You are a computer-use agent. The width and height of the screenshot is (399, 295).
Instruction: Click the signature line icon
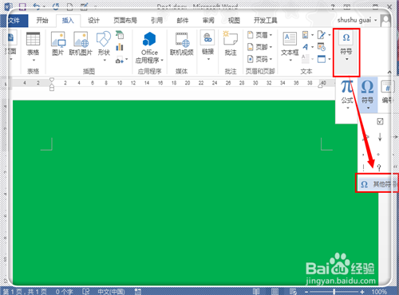[x=322, y=35]
